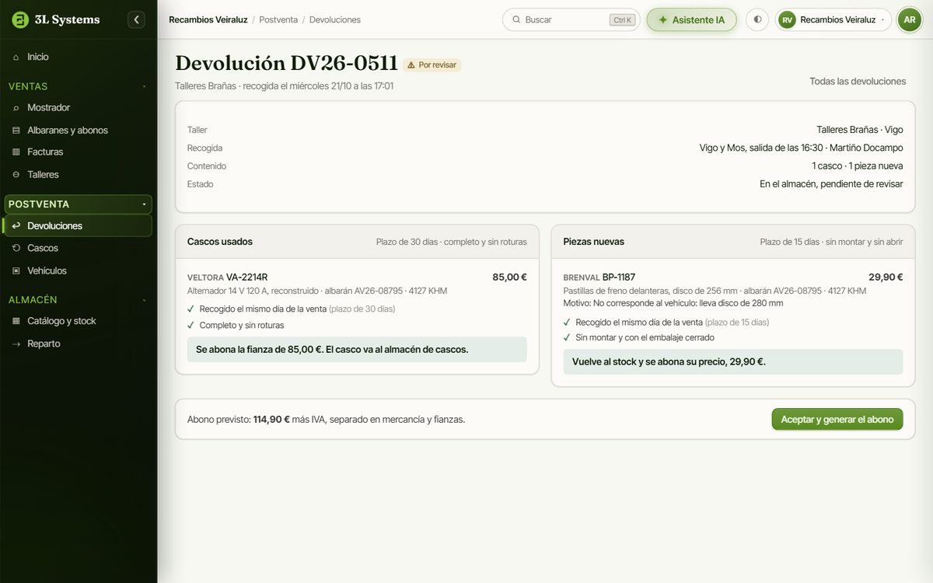Click the Devoluciones breadcrumb
933x583 pixels.
335,19
